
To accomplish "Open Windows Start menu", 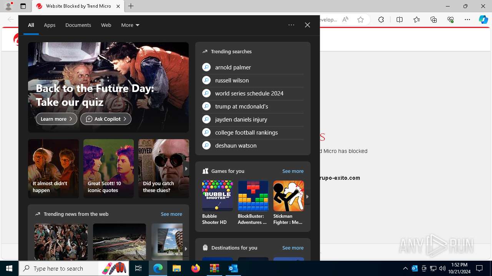I will tap(9, 268).
